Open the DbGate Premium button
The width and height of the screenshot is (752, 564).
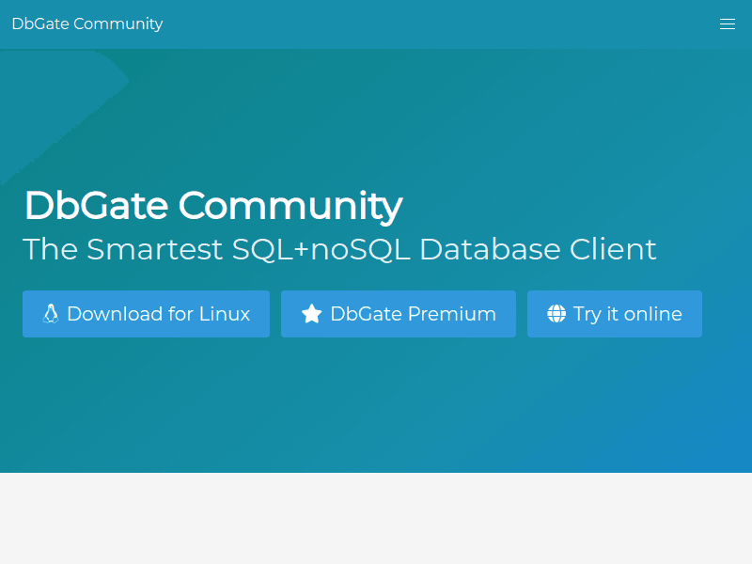(x=398, y=314)
